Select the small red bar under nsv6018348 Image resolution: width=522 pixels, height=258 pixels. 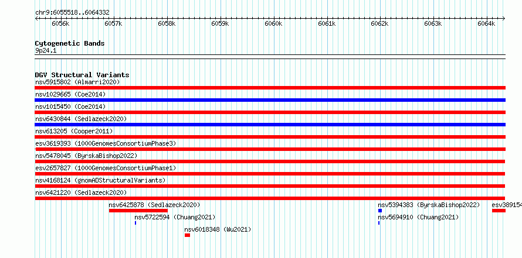(x=188, y=235)
